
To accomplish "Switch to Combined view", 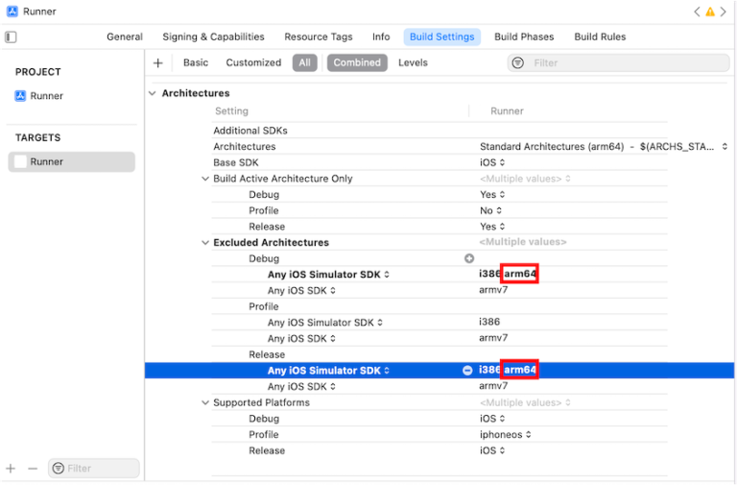I will (x=357, y=62).
